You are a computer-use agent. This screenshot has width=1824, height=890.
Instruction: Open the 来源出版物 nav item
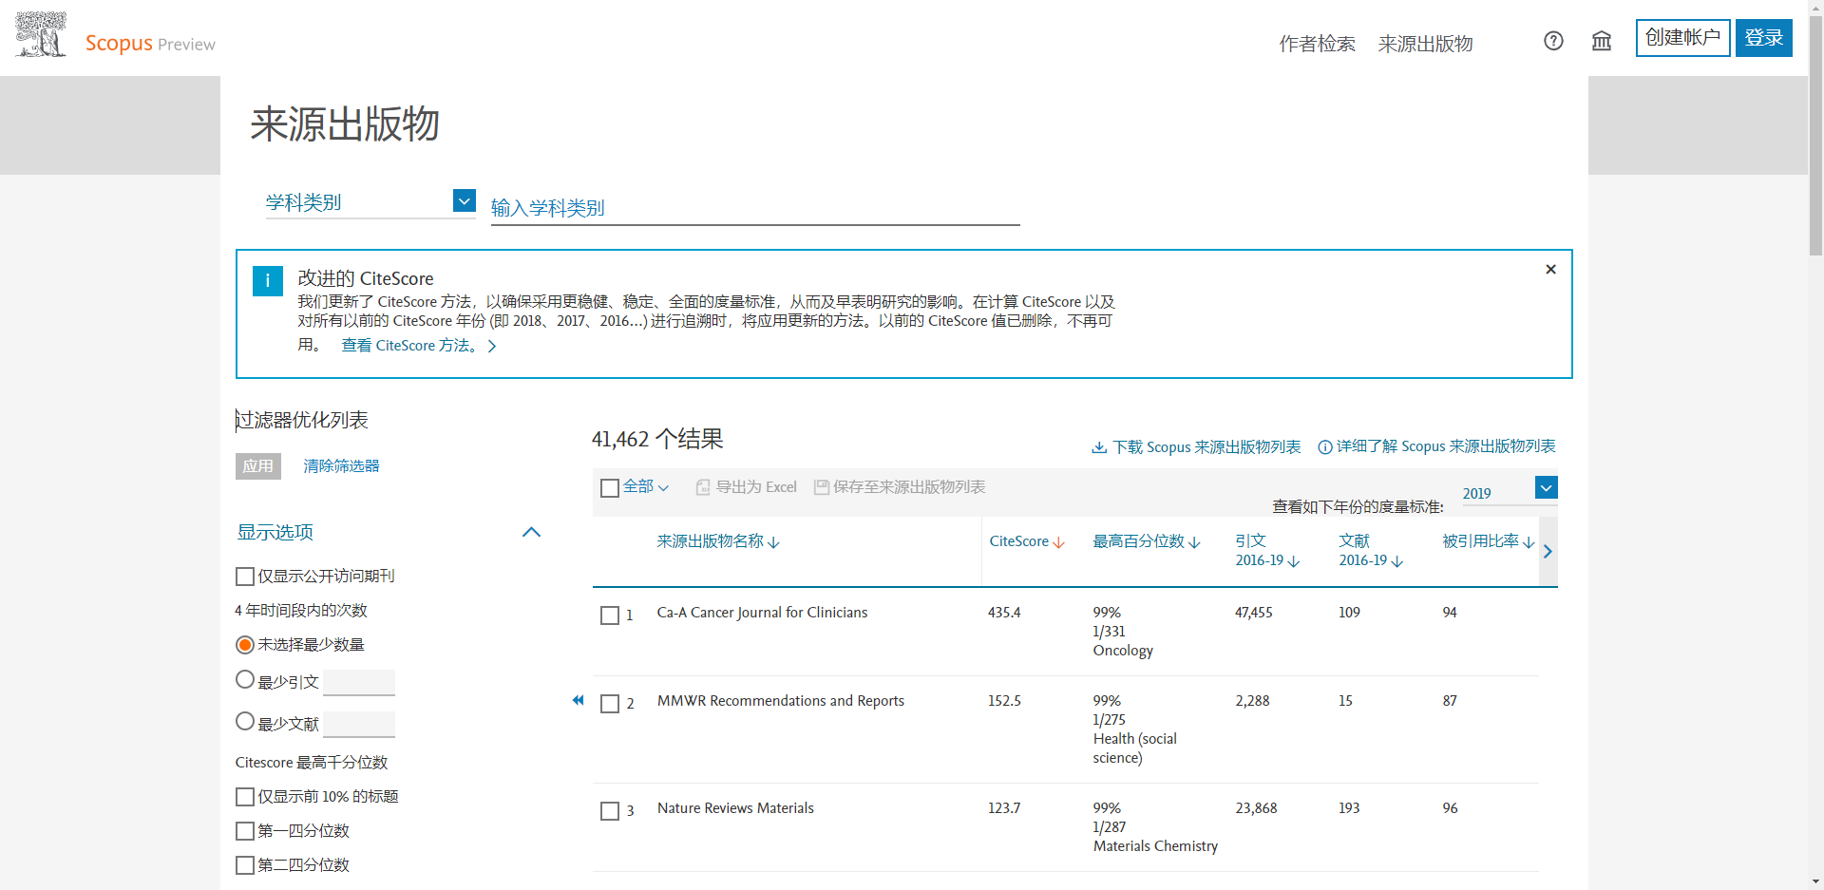pos(1425,44)
